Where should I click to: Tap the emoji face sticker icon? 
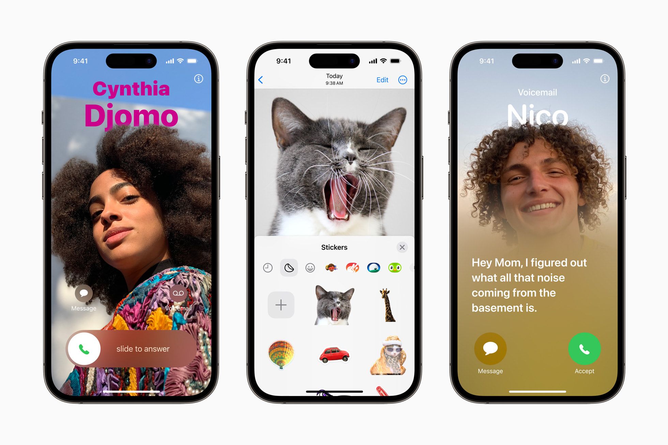click(x=309, y=267)
